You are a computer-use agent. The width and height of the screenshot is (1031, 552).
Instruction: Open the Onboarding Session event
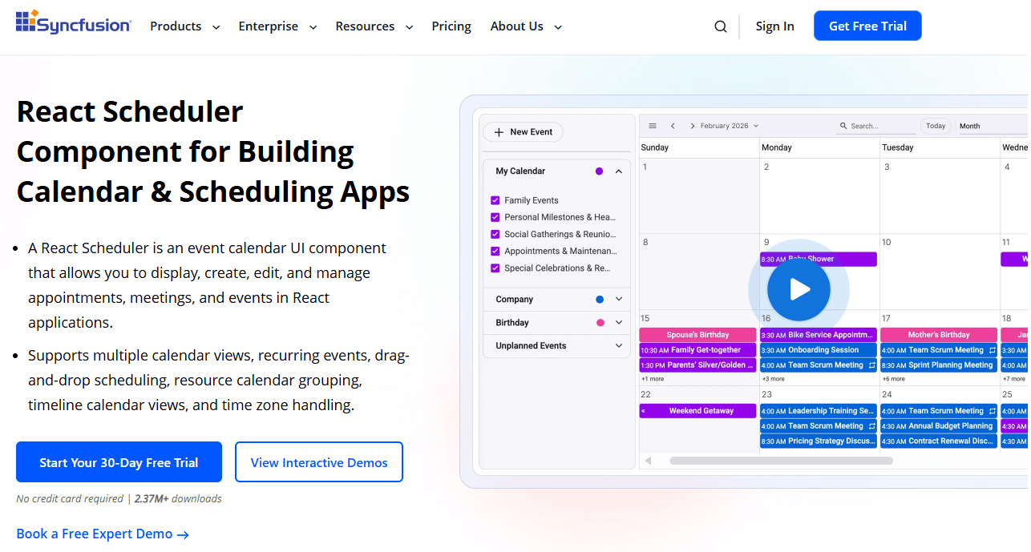click(819, 350)
